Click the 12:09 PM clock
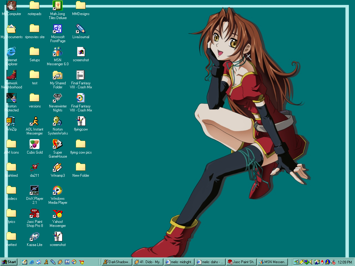This screenshot has height=266, width=355. pyautogui.click(x=345, y=262)
